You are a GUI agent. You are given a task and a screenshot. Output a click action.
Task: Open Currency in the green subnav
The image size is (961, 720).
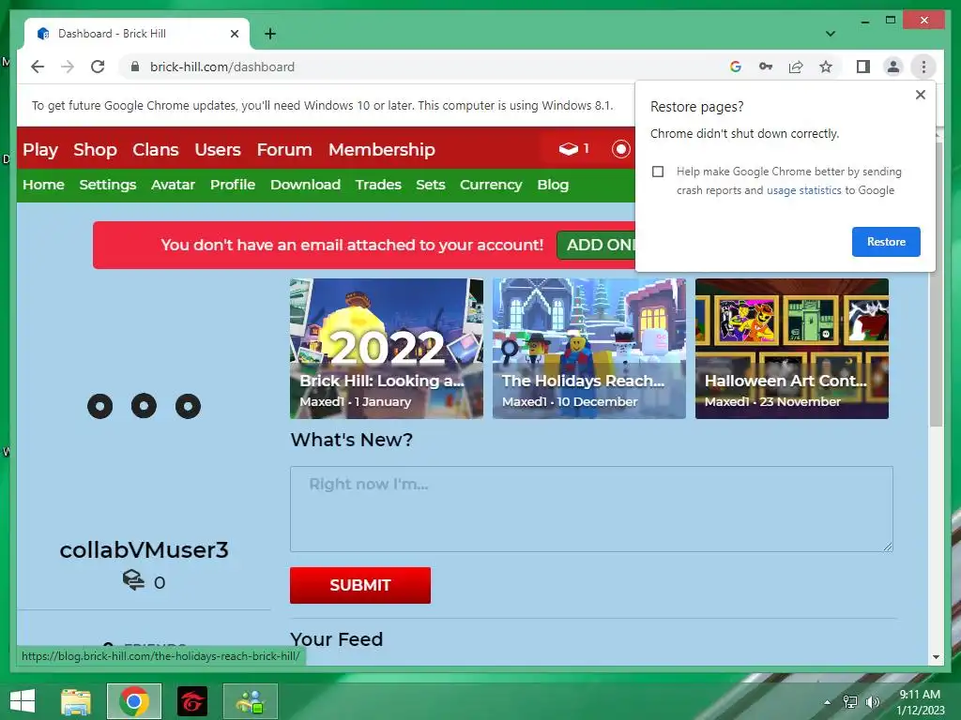click(x=491, y=185)
